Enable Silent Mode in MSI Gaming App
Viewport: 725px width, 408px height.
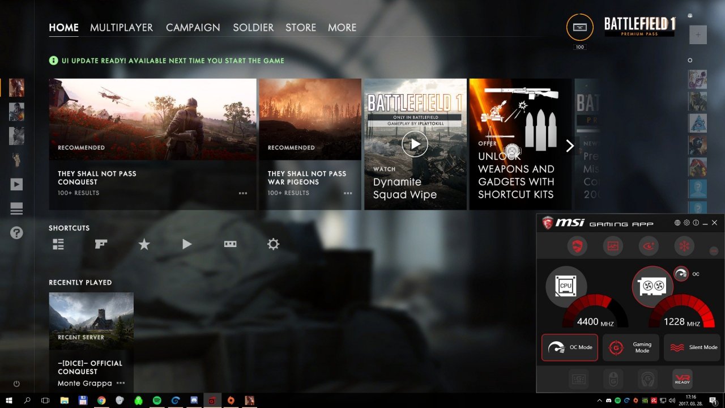point(692,347)
